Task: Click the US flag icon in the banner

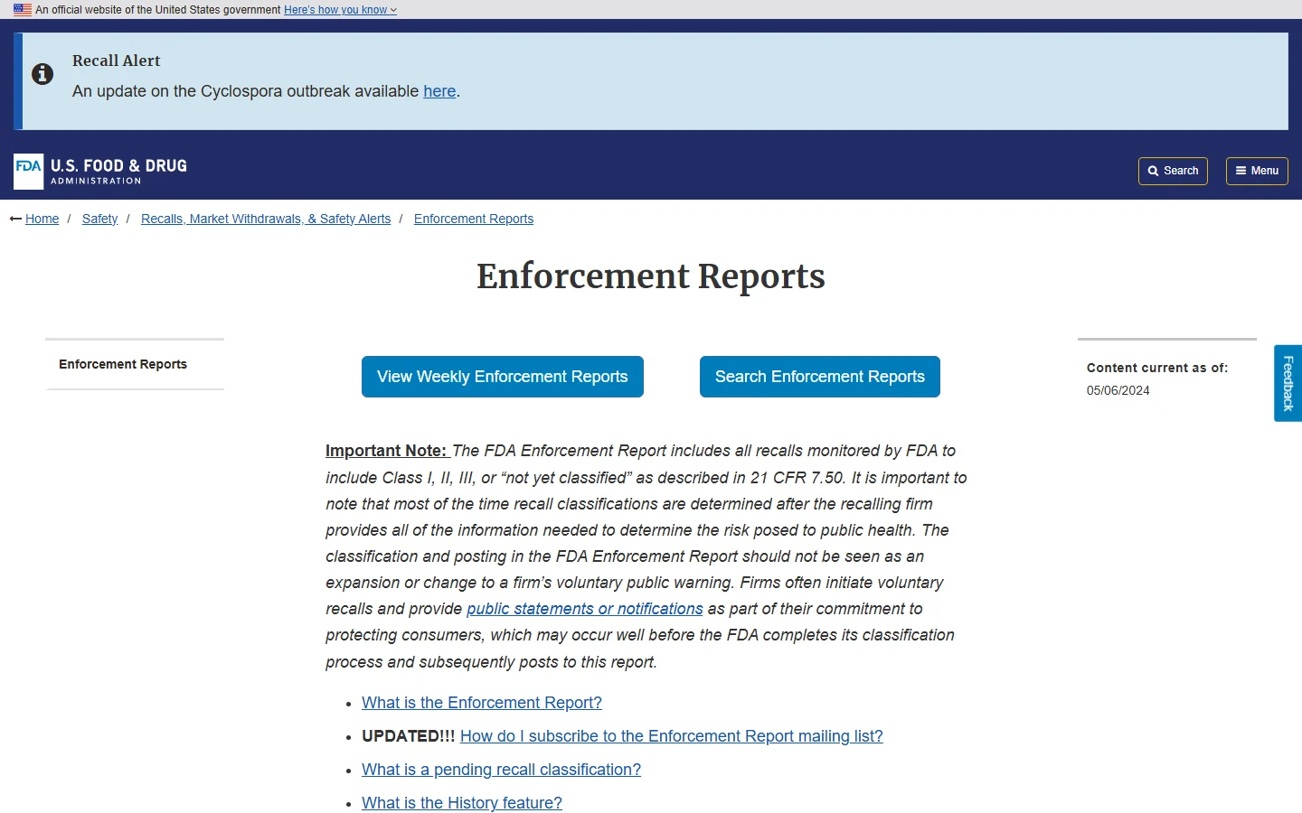Action: tap(23, 10)
